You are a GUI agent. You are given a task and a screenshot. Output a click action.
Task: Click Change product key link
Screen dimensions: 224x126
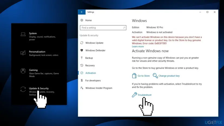[x=169, y=76]
